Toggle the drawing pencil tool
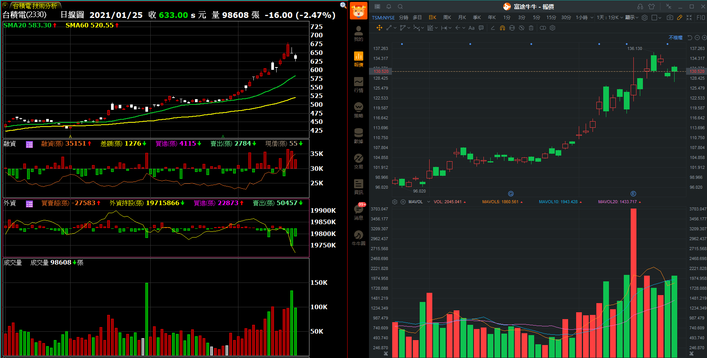707x358 pixels. [x=680, y=18]
